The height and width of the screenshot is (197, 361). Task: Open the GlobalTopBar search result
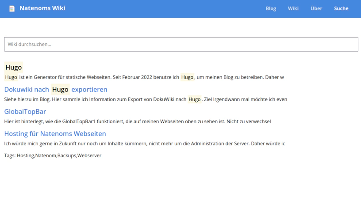click(x=25, y=111)
